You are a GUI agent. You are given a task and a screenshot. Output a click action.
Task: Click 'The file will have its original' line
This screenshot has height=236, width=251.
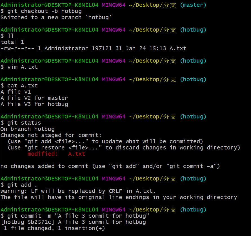pos(119,197)
